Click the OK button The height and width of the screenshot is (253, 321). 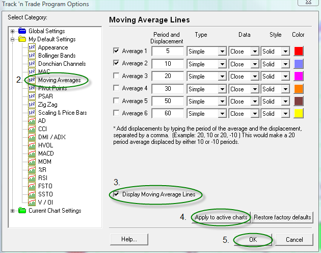253,239
